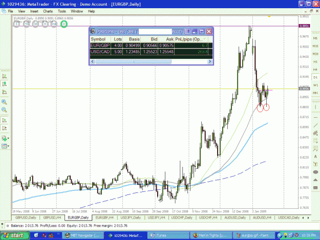Screen dimensions: 320x240
Task: Select the ellipse drawing tool
Action: tap(315, 172)
